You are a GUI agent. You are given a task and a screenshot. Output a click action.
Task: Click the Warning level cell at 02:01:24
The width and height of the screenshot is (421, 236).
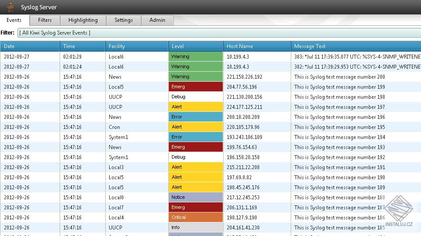click(x=196, y=66)
